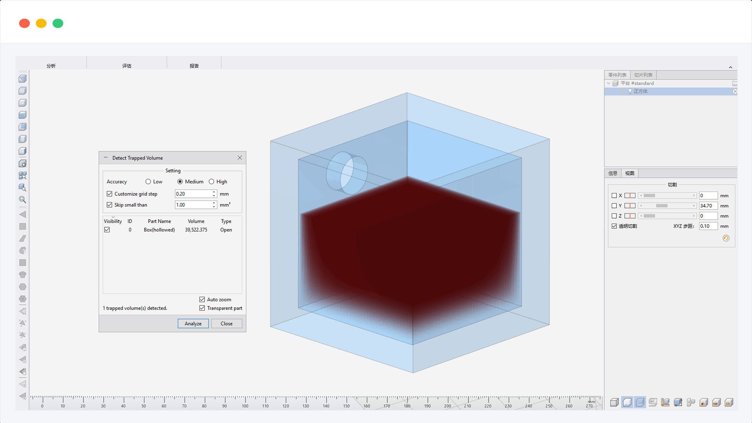Click the cube with axis arrows icon
This screenshot has width=752, height=423.
[x=678, y=402]
